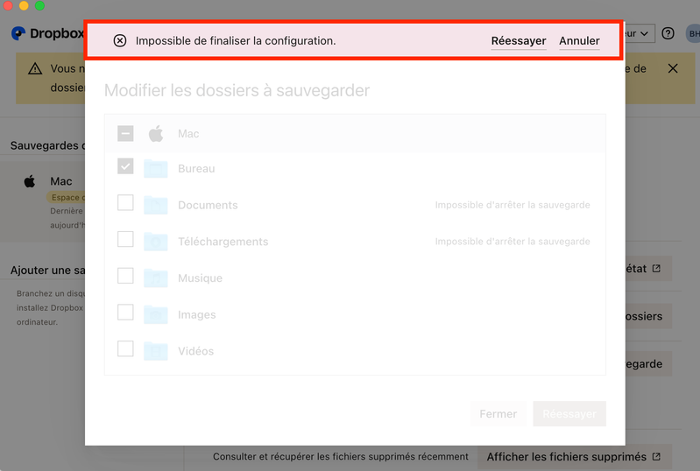This screenshot has height=471, width=700.
Task: Check the Documents folder checkbox
Action: tap(125, 203)
